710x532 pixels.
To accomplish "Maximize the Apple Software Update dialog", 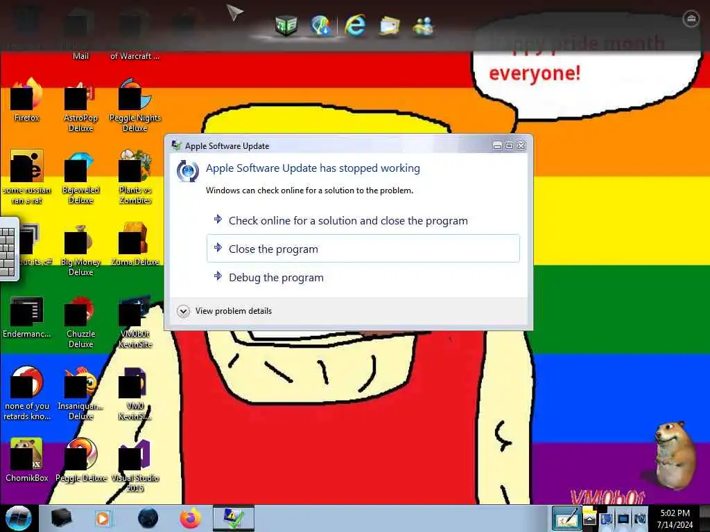I will pyautogui.click(x=509, y=145).
